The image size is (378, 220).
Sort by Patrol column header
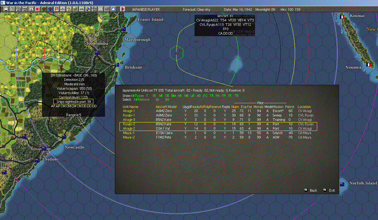(x=289, y=107)
